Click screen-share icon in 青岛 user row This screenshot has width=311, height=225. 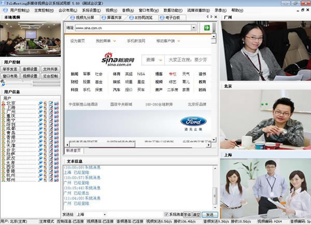[56, 133]
